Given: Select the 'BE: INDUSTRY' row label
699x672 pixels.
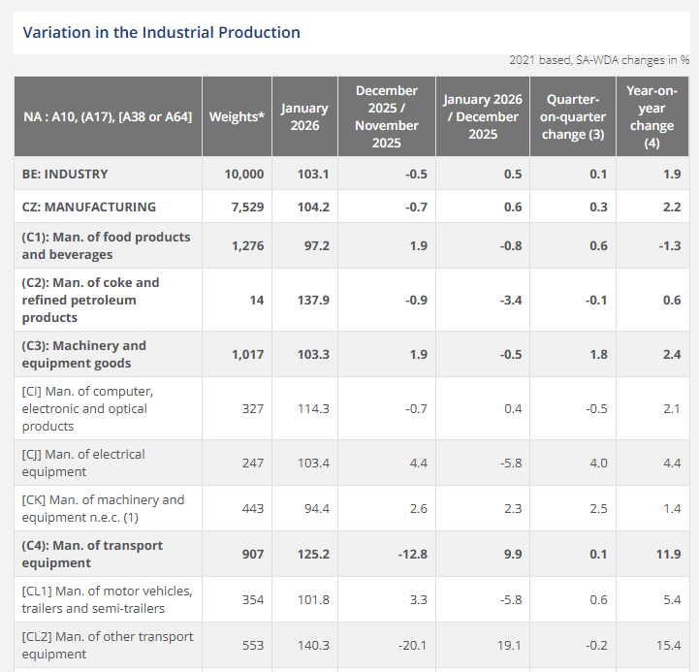Looking at the screenshot, I should pos(65,174).
